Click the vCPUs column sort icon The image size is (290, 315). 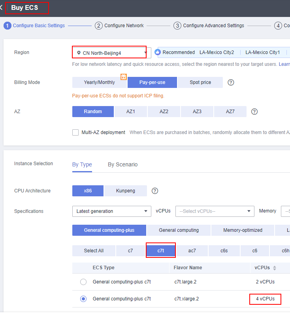point(275,268)
